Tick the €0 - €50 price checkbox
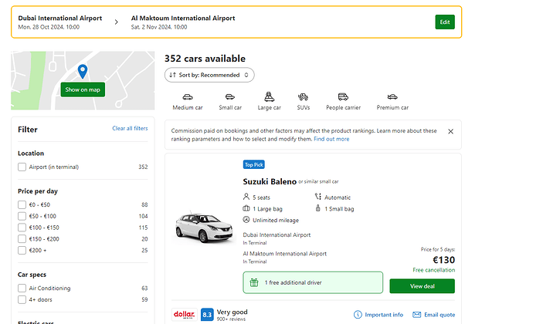Image resolution: width=533 pixels, height=324 pixels. coord(22,204)
